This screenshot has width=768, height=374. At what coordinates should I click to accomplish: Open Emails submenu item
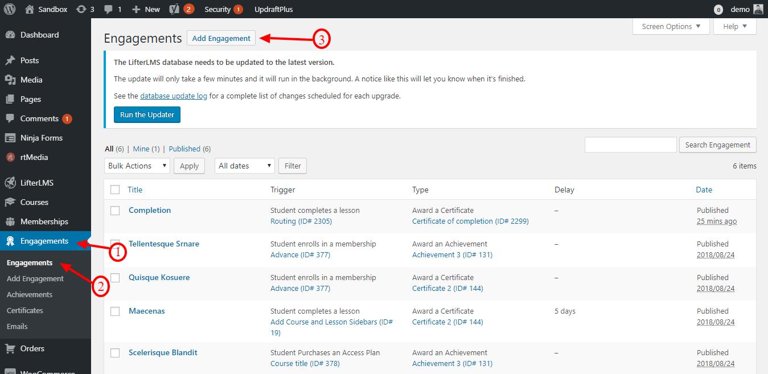17,326
